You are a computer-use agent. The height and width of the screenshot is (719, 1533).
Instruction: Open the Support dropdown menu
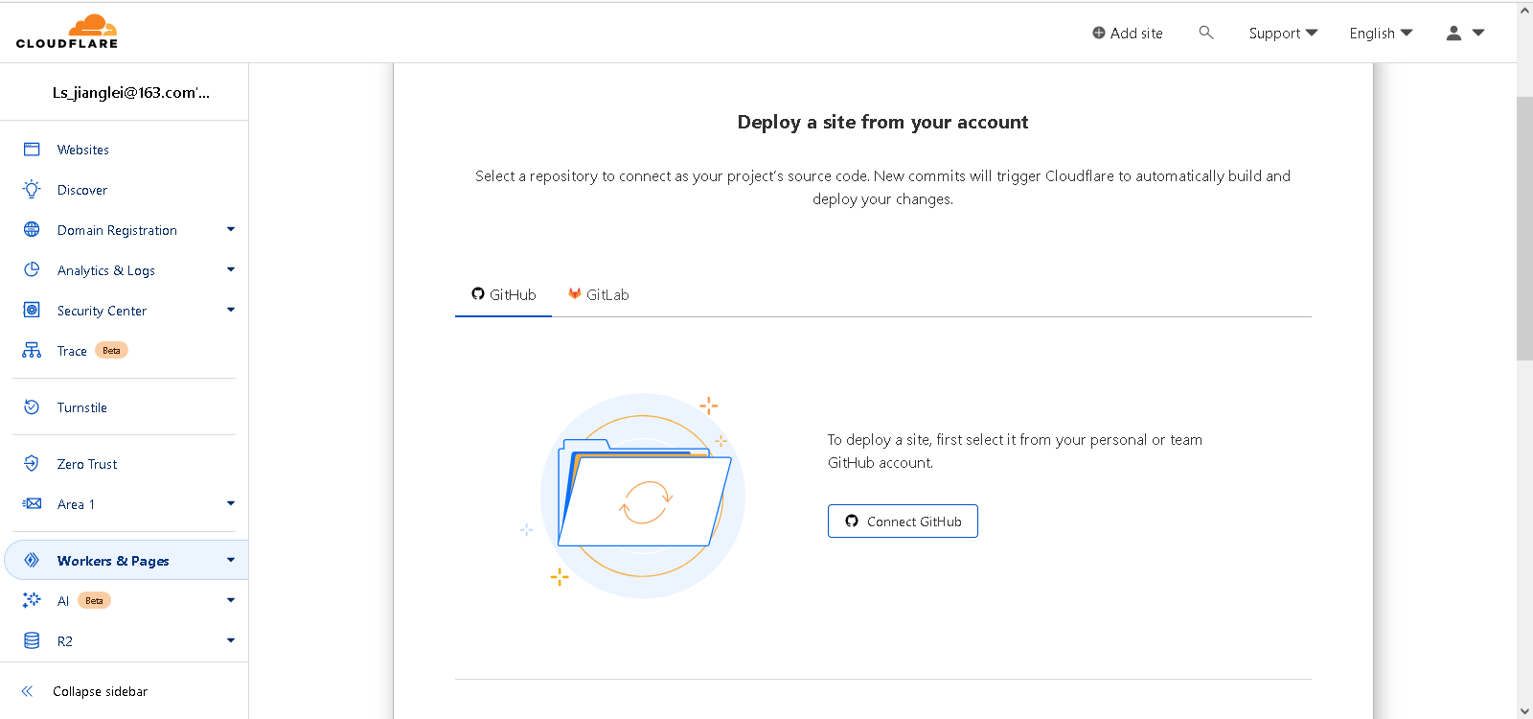(x=1283, y=33)
